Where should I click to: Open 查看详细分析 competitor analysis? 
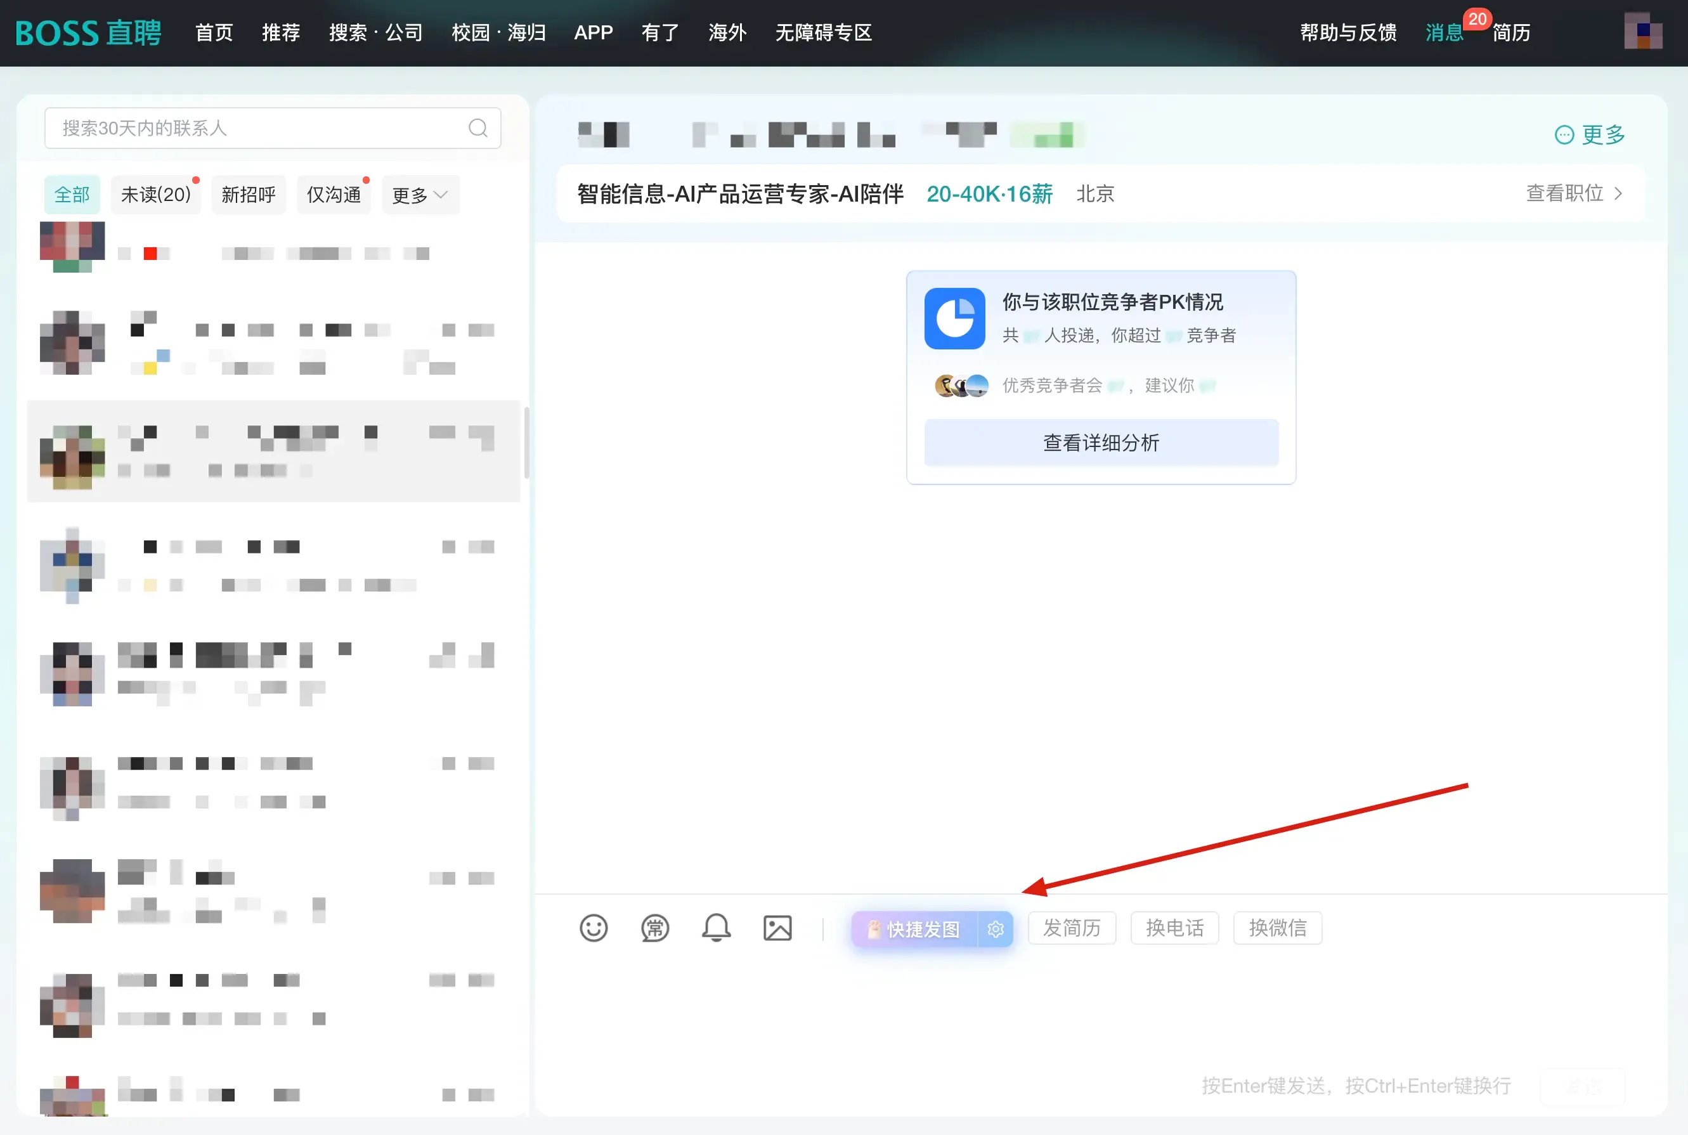pyautogui.click(x=1100, y=443)
